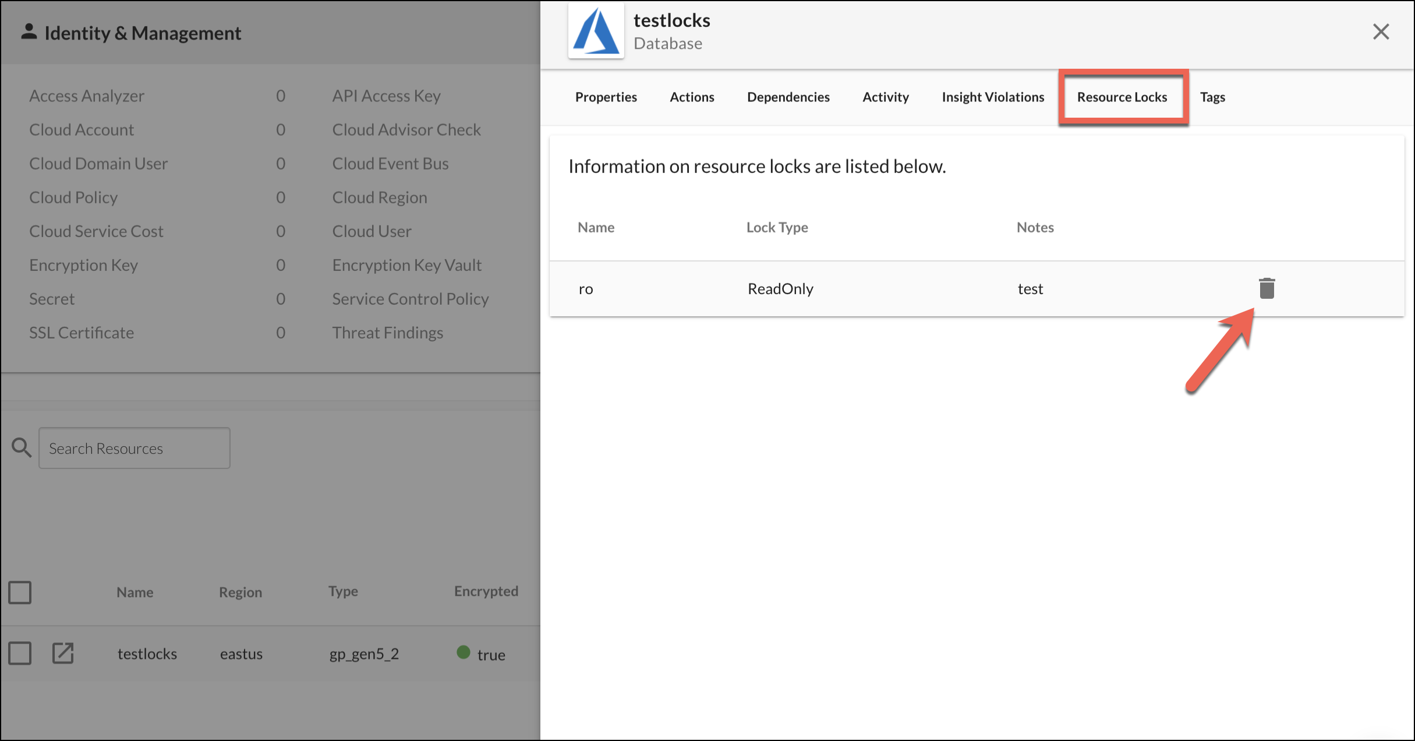Screen dimensions: 1415x741
Task: Open testlocks resource via external link icon
Action: click(63, 653)
